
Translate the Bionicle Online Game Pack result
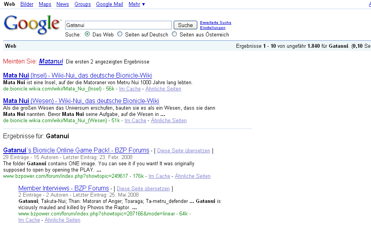click(x=184, y=151)
